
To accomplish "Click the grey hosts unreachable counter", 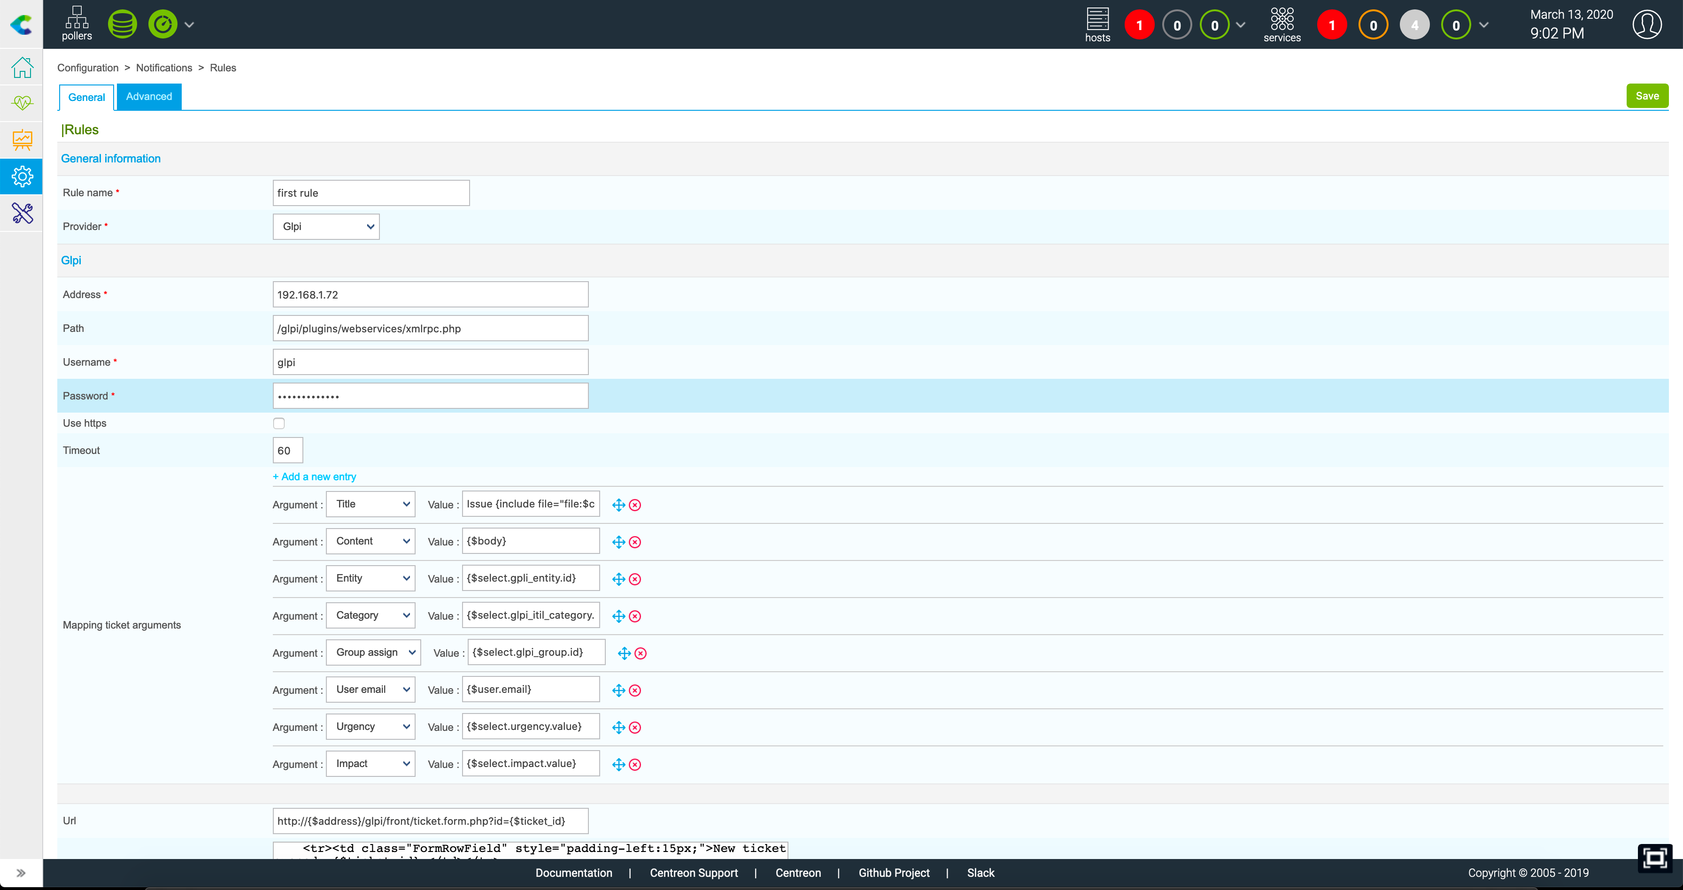I will click(1177, 25).
